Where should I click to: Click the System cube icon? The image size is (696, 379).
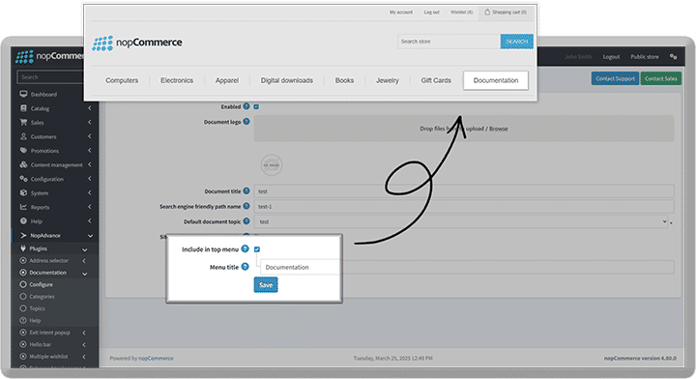pos(23,192)
